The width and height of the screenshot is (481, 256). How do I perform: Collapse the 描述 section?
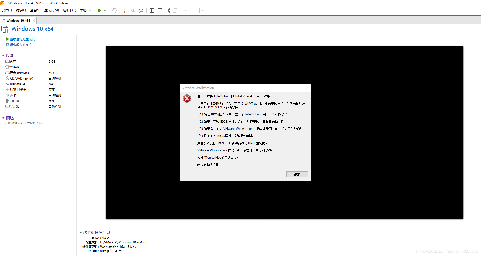[x=3, y=118]
